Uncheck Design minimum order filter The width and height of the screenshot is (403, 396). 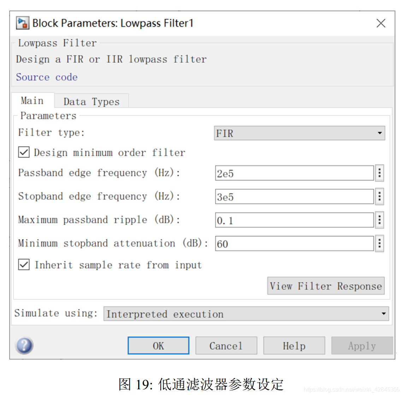[x=23, y=152]
